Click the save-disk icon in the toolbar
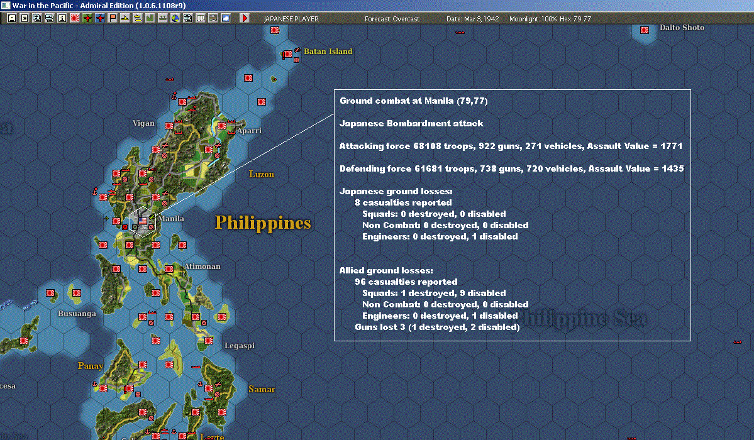Screen dimensions: 754x440 [x=11, y=18]
